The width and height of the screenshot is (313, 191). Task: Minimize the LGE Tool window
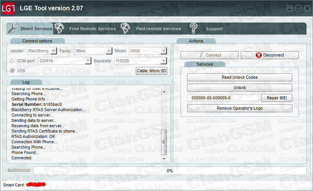(289, 8)
